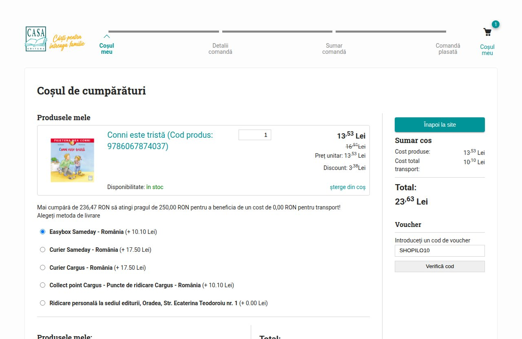The height and width of the screenshot is (339, 522).
Task: Click the cart item count badge
Action: coord(495,24)
